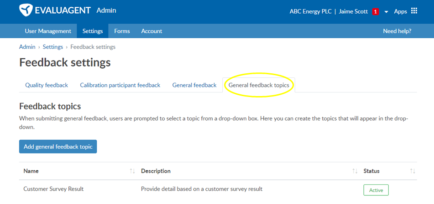Sort table by Status column arrows

413,171
